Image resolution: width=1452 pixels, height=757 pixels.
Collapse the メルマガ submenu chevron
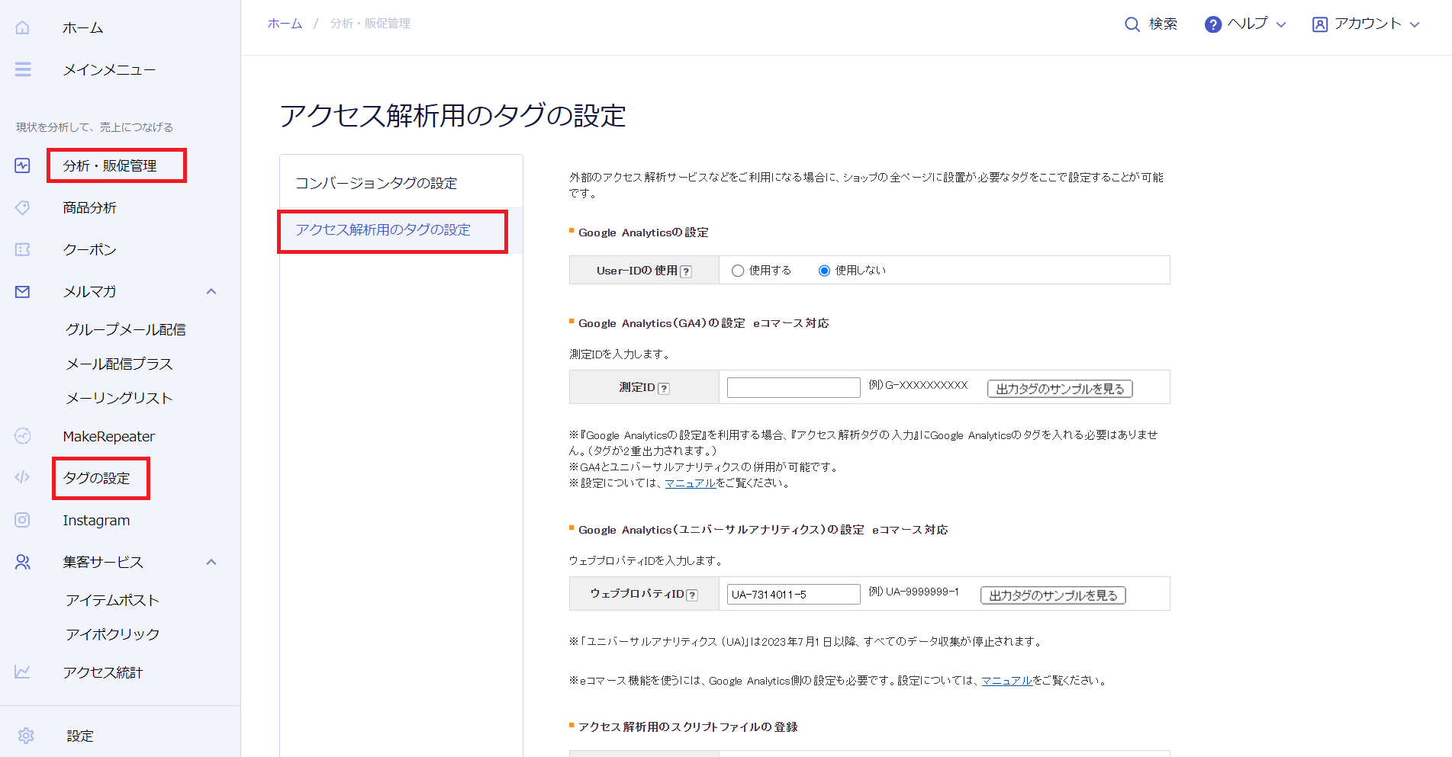[211, 291]
